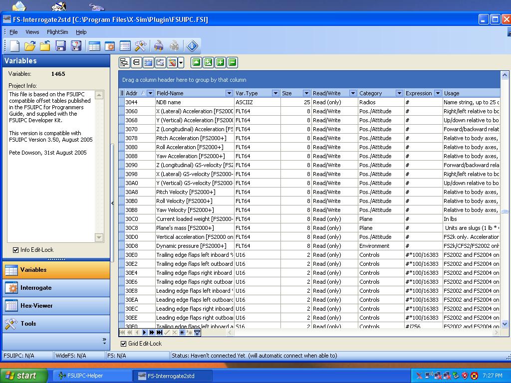Open the Category column filter dropdown
This screenshot has height=383, width=511.
tap(399, 93)
